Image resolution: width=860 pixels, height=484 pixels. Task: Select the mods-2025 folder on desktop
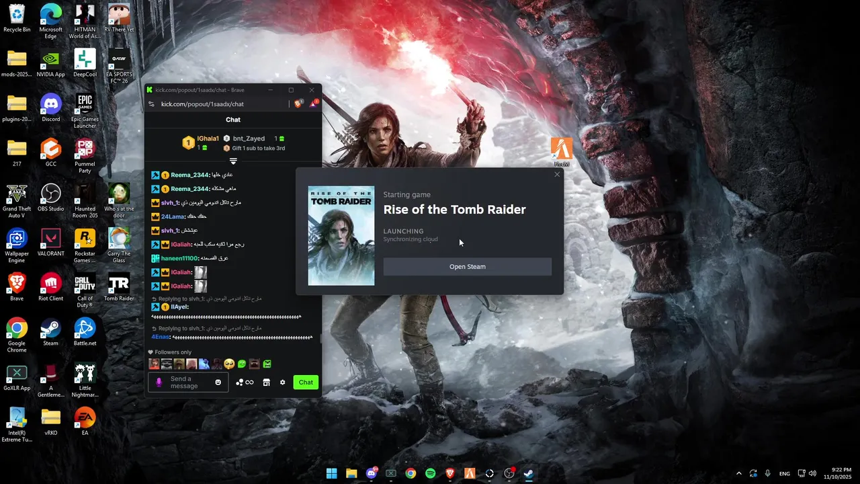17,63
